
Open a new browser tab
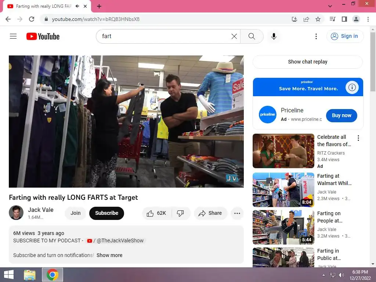pyautogui.click(x=99, y=6)
